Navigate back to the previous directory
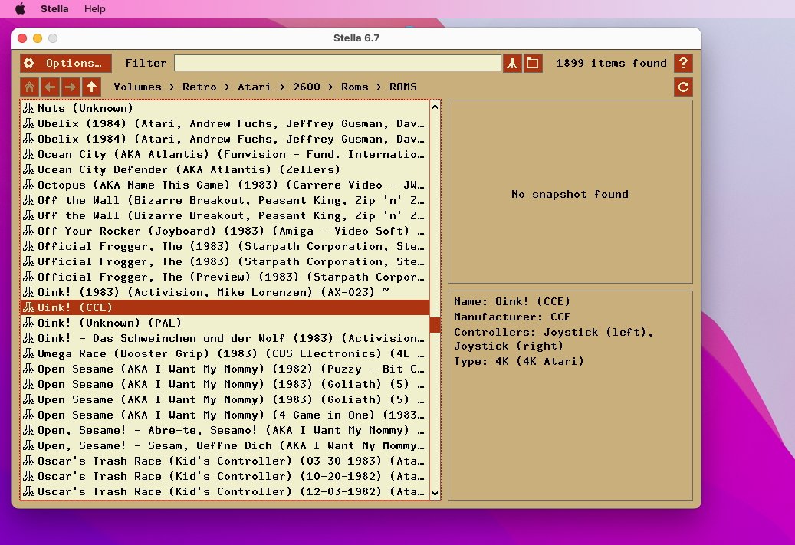The width and height of the screenshot is (795, 545). coord(50,87)
